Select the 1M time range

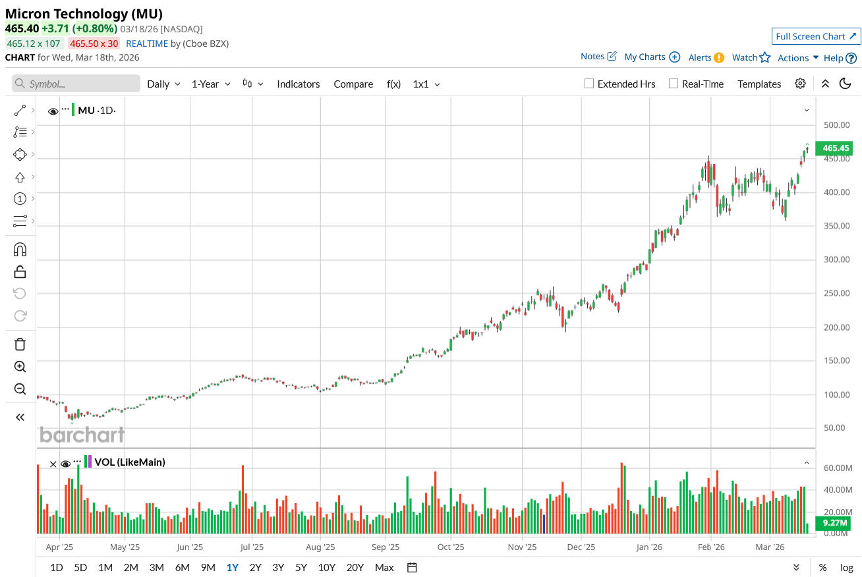pyautogui.click(x=105, y=568)
